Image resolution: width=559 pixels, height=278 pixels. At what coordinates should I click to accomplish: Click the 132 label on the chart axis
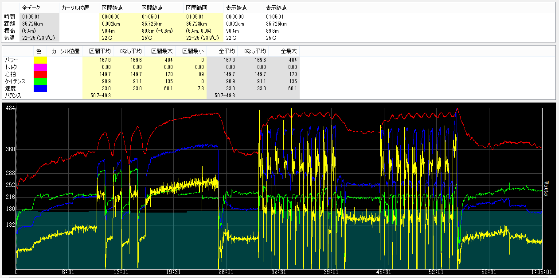pyautogui.click(x=10, y=225)
